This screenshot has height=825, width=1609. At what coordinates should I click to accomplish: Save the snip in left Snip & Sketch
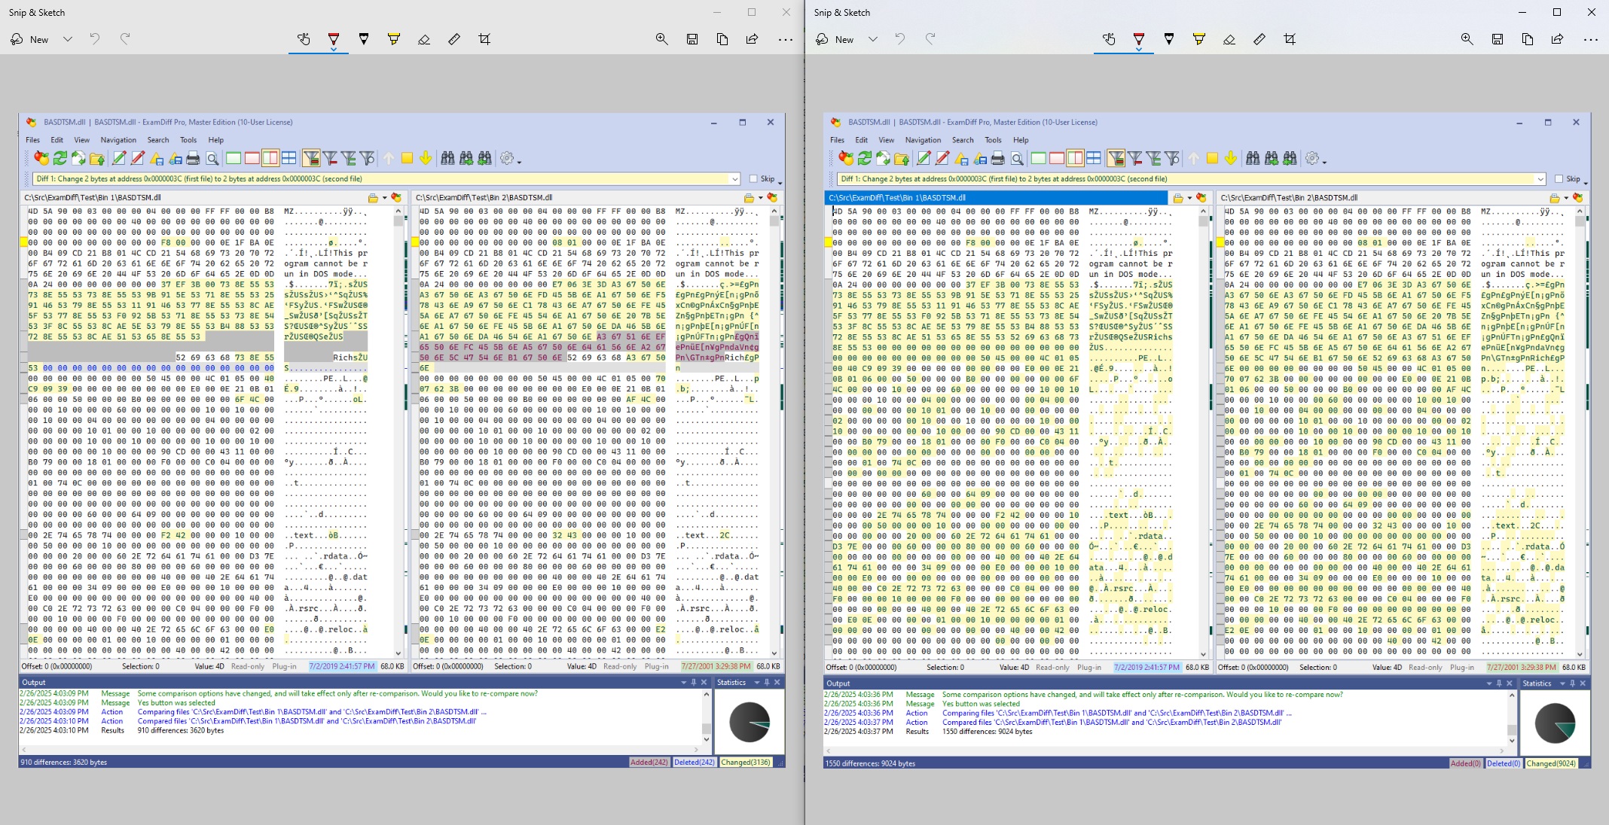[692, 39]
